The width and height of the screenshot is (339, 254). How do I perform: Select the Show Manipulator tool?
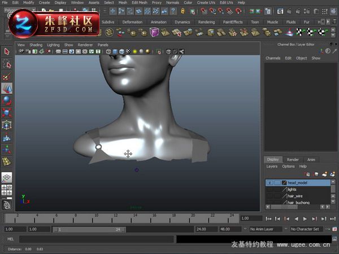(7, 149)
